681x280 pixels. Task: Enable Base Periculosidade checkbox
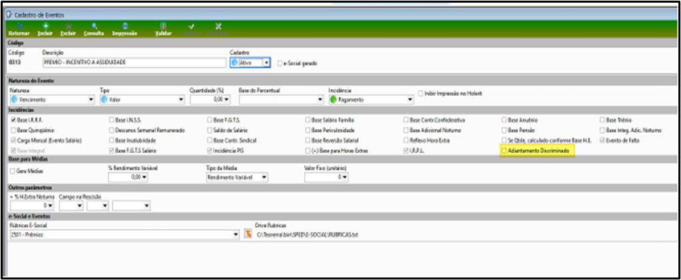[x=308, y=130]
